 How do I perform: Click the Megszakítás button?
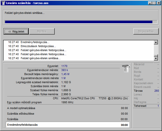tap(146, 31)
